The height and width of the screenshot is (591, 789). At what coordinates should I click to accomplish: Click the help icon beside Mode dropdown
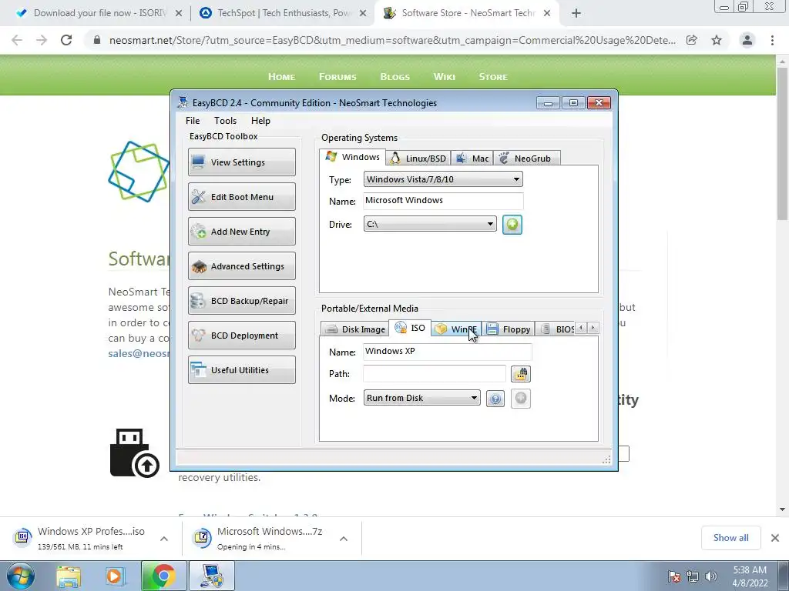[495, 399]
